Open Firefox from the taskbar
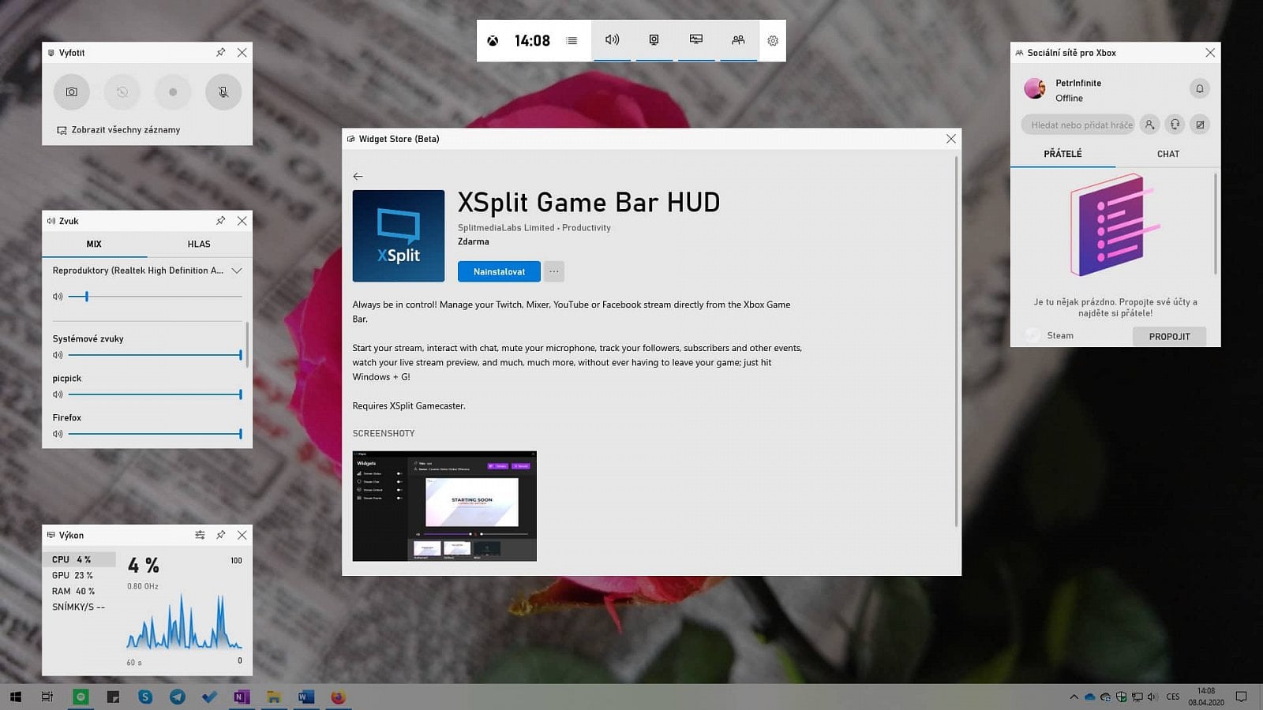The width and height of the screenshot is (1263, 710). point(338,697)
